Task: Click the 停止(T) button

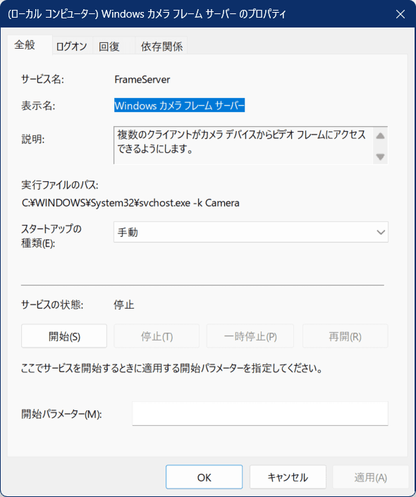Action: 157,336
